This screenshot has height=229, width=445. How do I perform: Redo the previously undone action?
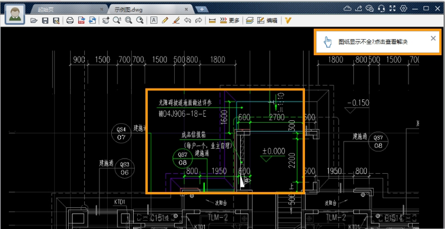pos(199,21)
